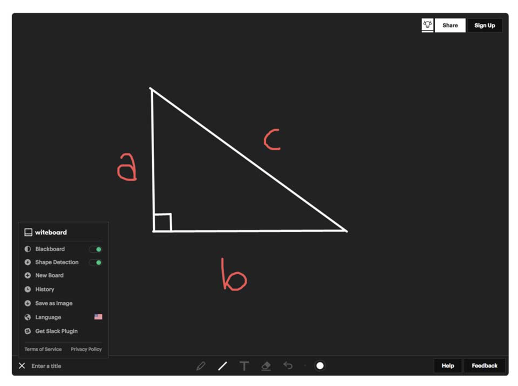Disable Shape Detection
Image resolution: width=518 pixels, height=386 pixels.
(95, 262)
